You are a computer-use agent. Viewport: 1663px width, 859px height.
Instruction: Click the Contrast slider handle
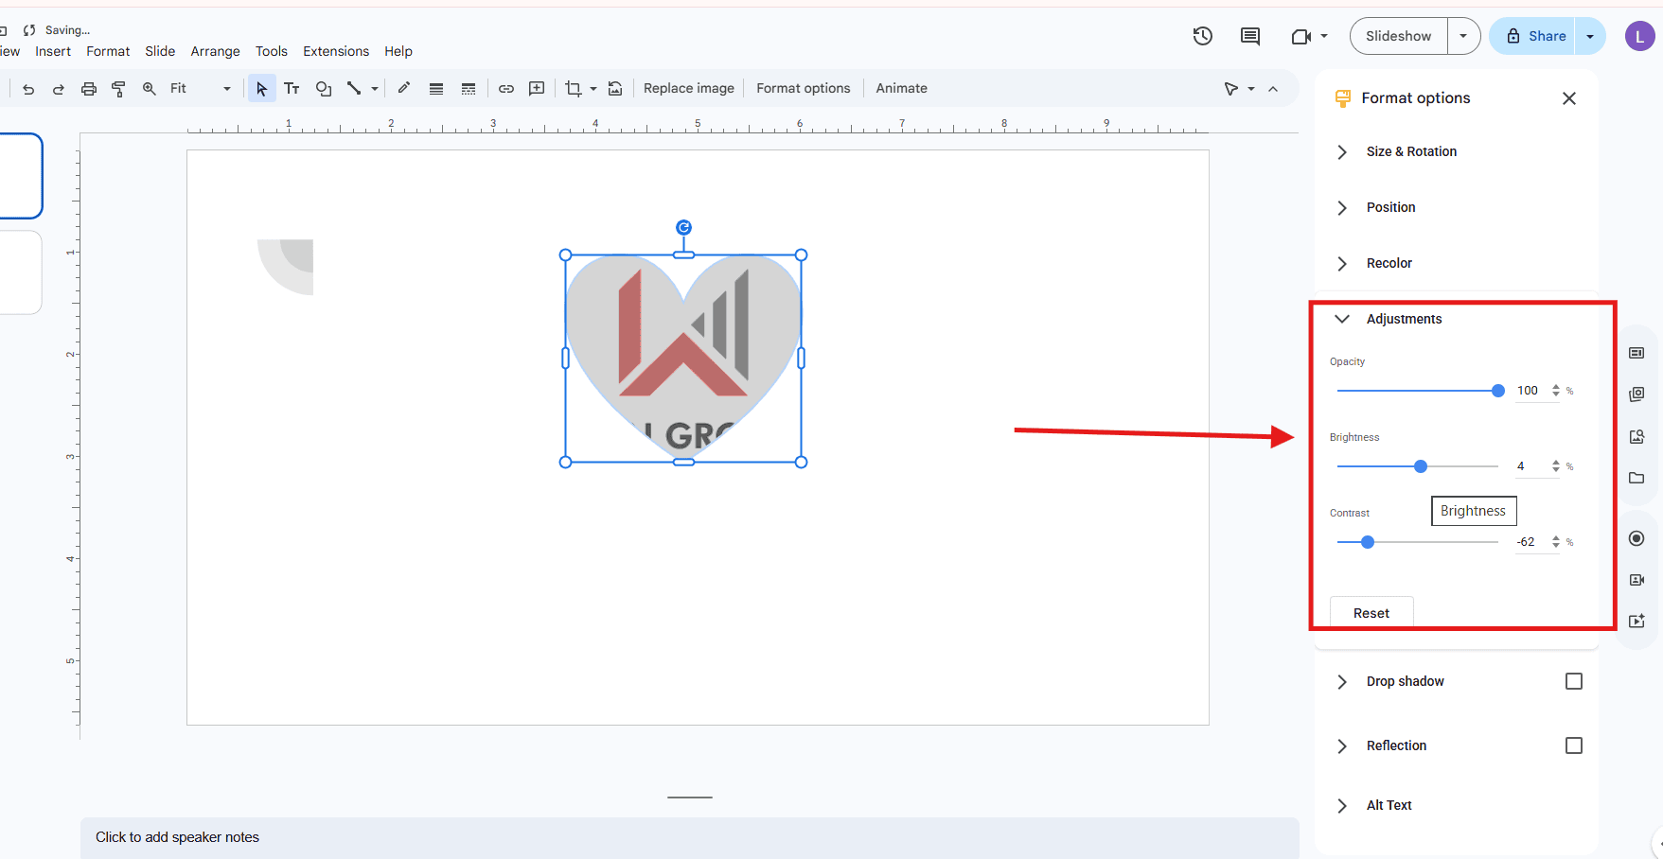tap(1368, 542)
